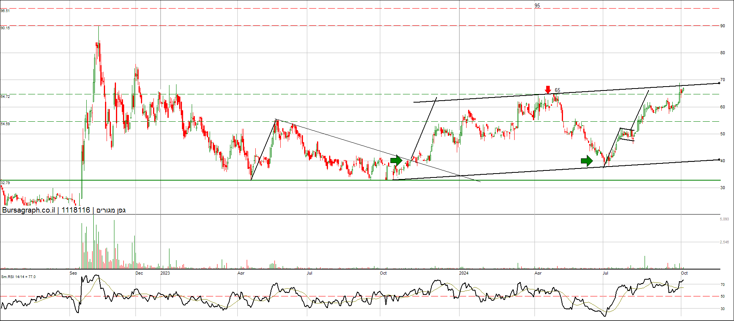Screen dimensions: 734x321
Task: Click the 2023 year label on the time axis
Action: [x=165, y=273]
